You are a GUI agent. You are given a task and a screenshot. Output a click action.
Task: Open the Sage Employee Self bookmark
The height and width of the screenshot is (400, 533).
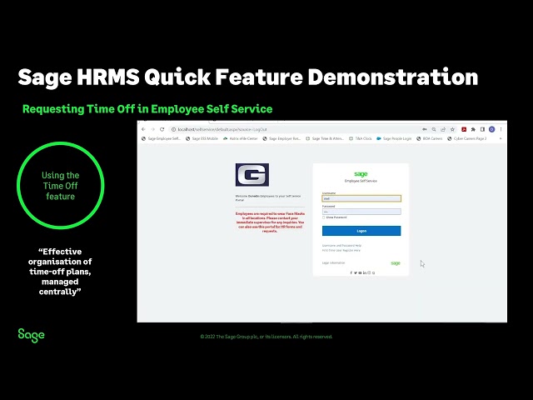point(161,139)
